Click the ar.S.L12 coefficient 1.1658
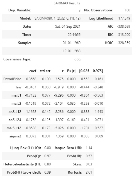This screenshot has width=135, height=180. tap(31, 111)
